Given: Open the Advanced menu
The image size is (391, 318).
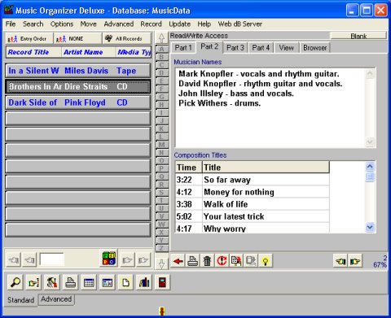Looking at the screenshot, I should point(119,24).
